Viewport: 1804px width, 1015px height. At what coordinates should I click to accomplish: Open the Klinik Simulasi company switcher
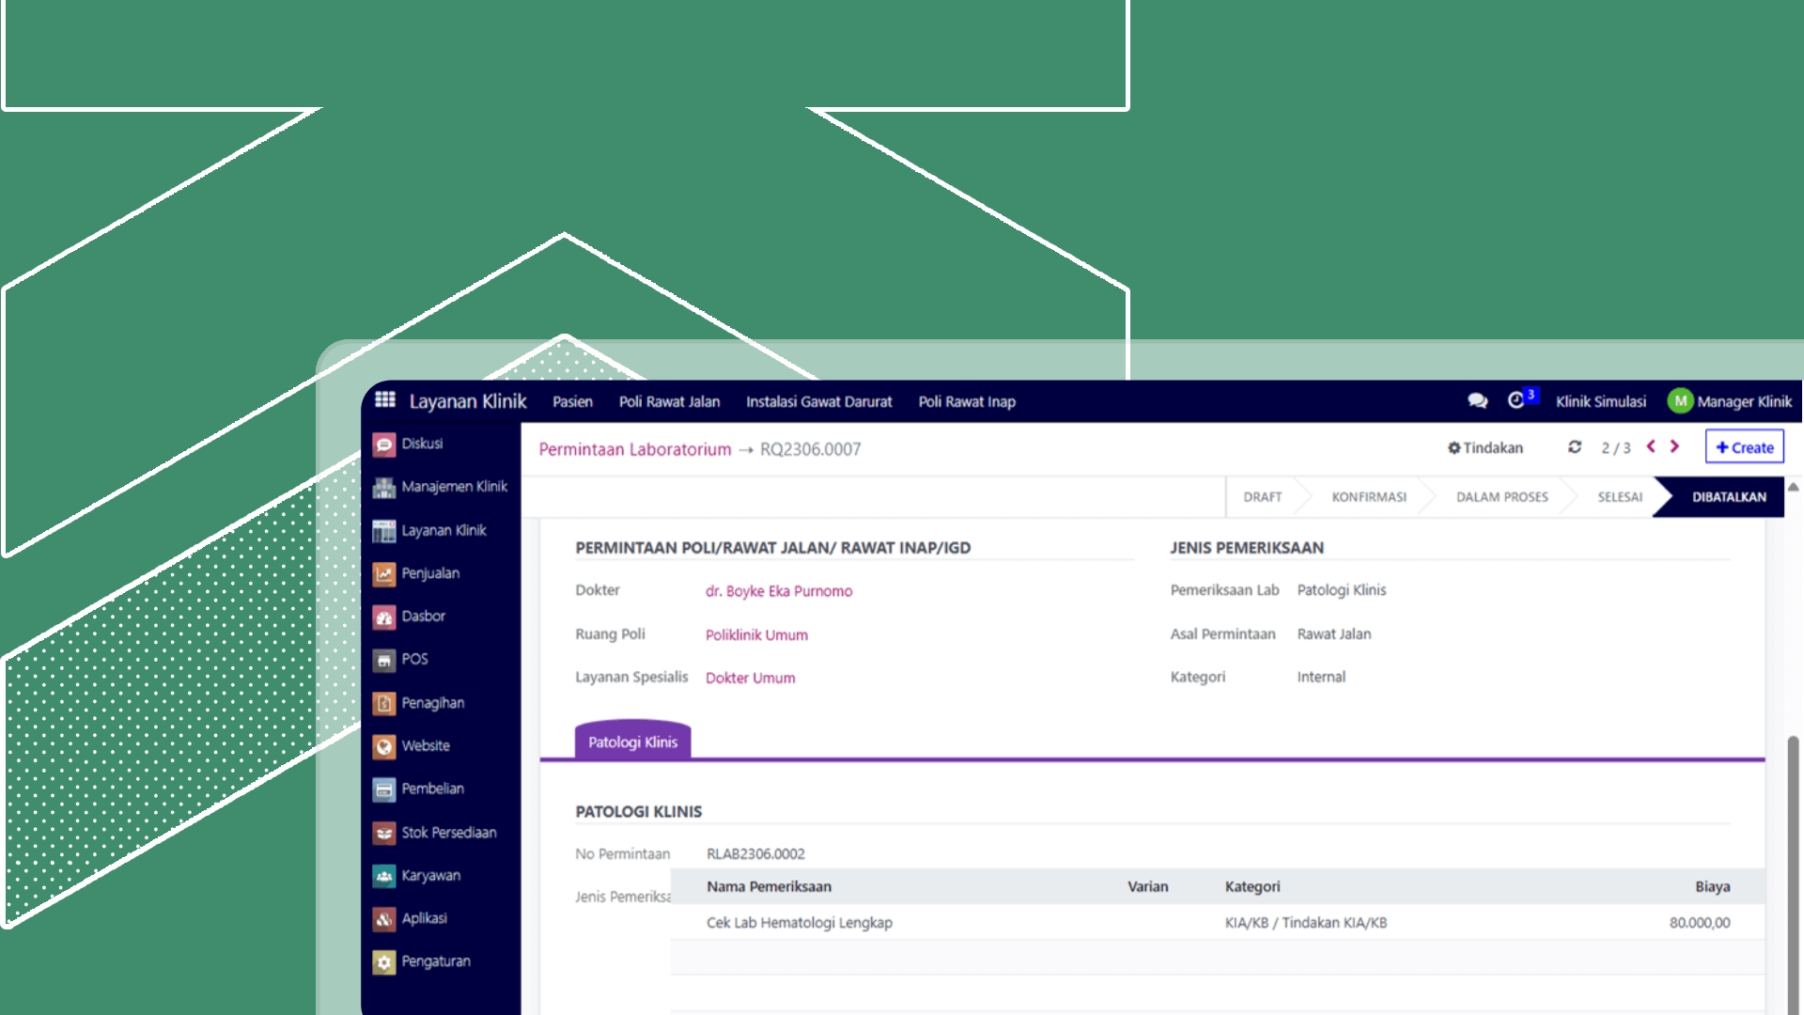pyautogui.click(x=1600, y=401)
